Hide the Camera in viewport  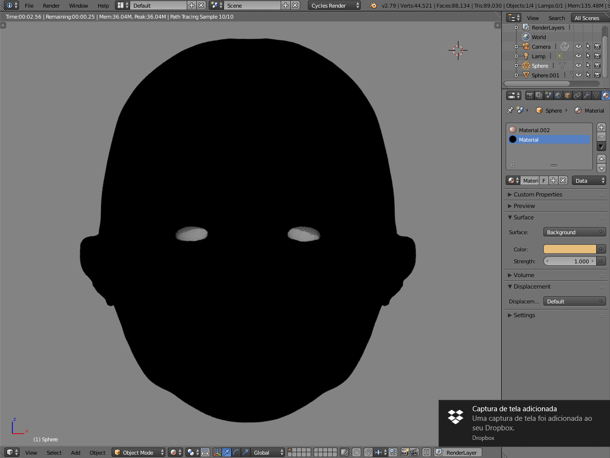point(578,47)
